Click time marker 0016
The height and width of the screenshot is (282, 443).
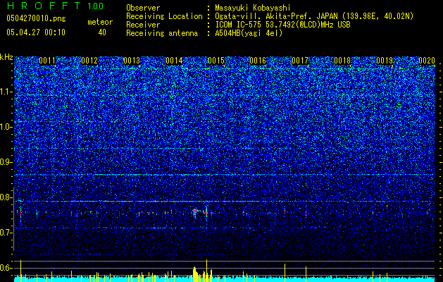click(258, 61)
